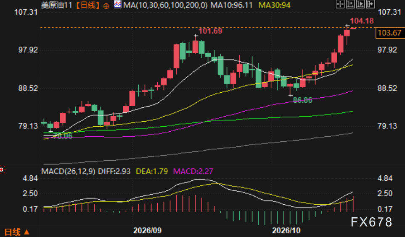
Task: Click the 2026/10 date axis marker
Action: (286, 230)
